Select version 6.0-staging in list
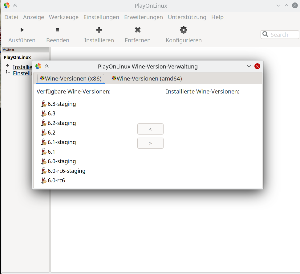This screenshot has height=274, width=300. coord(62,161)
